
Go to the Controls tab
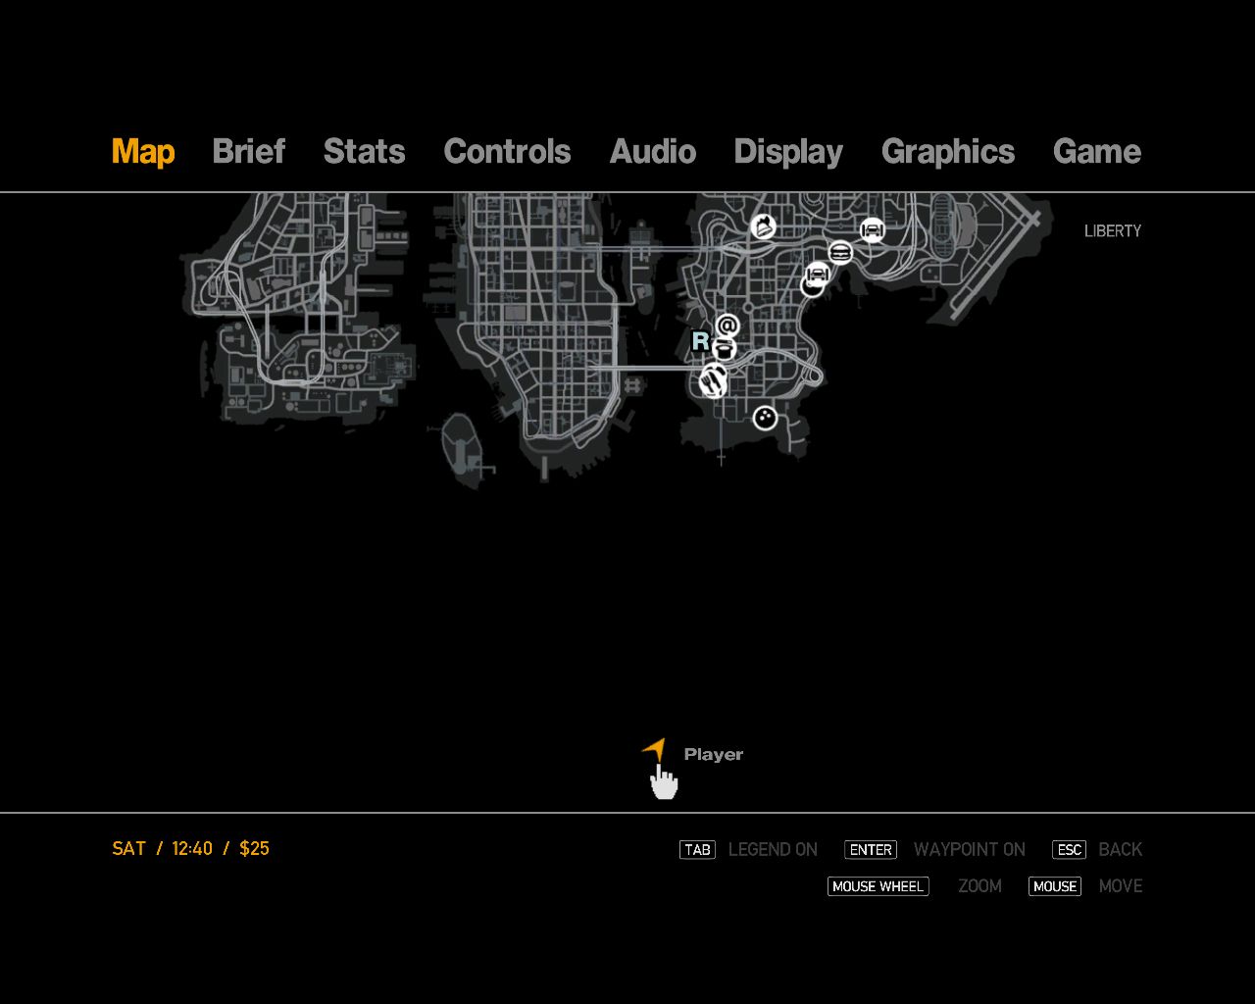pyautogui.click(x=507, y=152)
